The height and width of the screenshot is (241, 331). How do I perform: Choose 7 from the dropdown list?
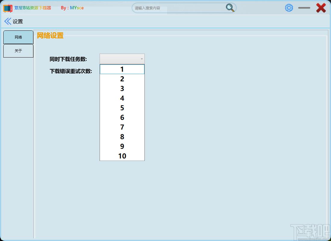coord(122,127)
